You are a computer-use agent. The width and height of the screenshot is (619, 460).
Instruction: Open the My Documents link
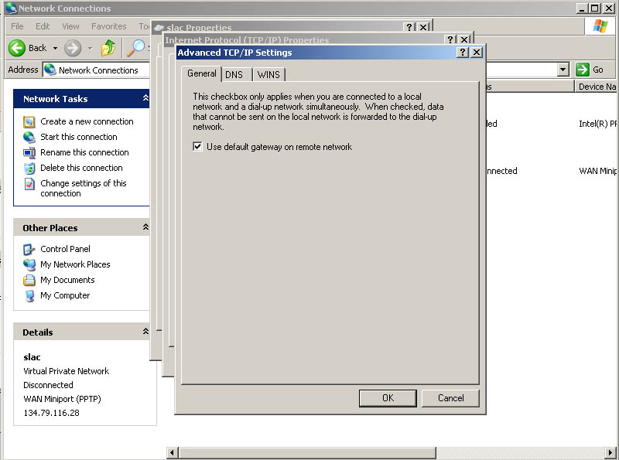tap(67, 280)
